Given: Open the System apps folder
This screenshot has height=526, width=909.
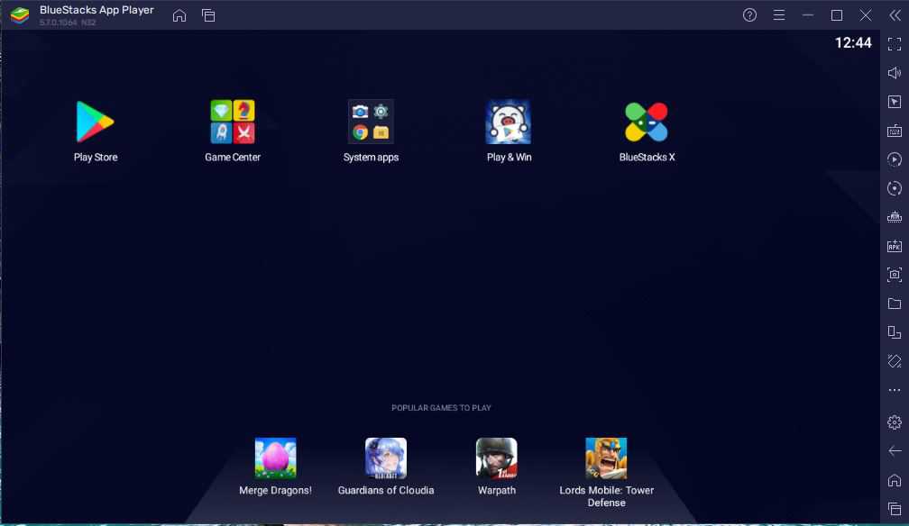Looking at the screenshot, I should (x=370, y=122).
